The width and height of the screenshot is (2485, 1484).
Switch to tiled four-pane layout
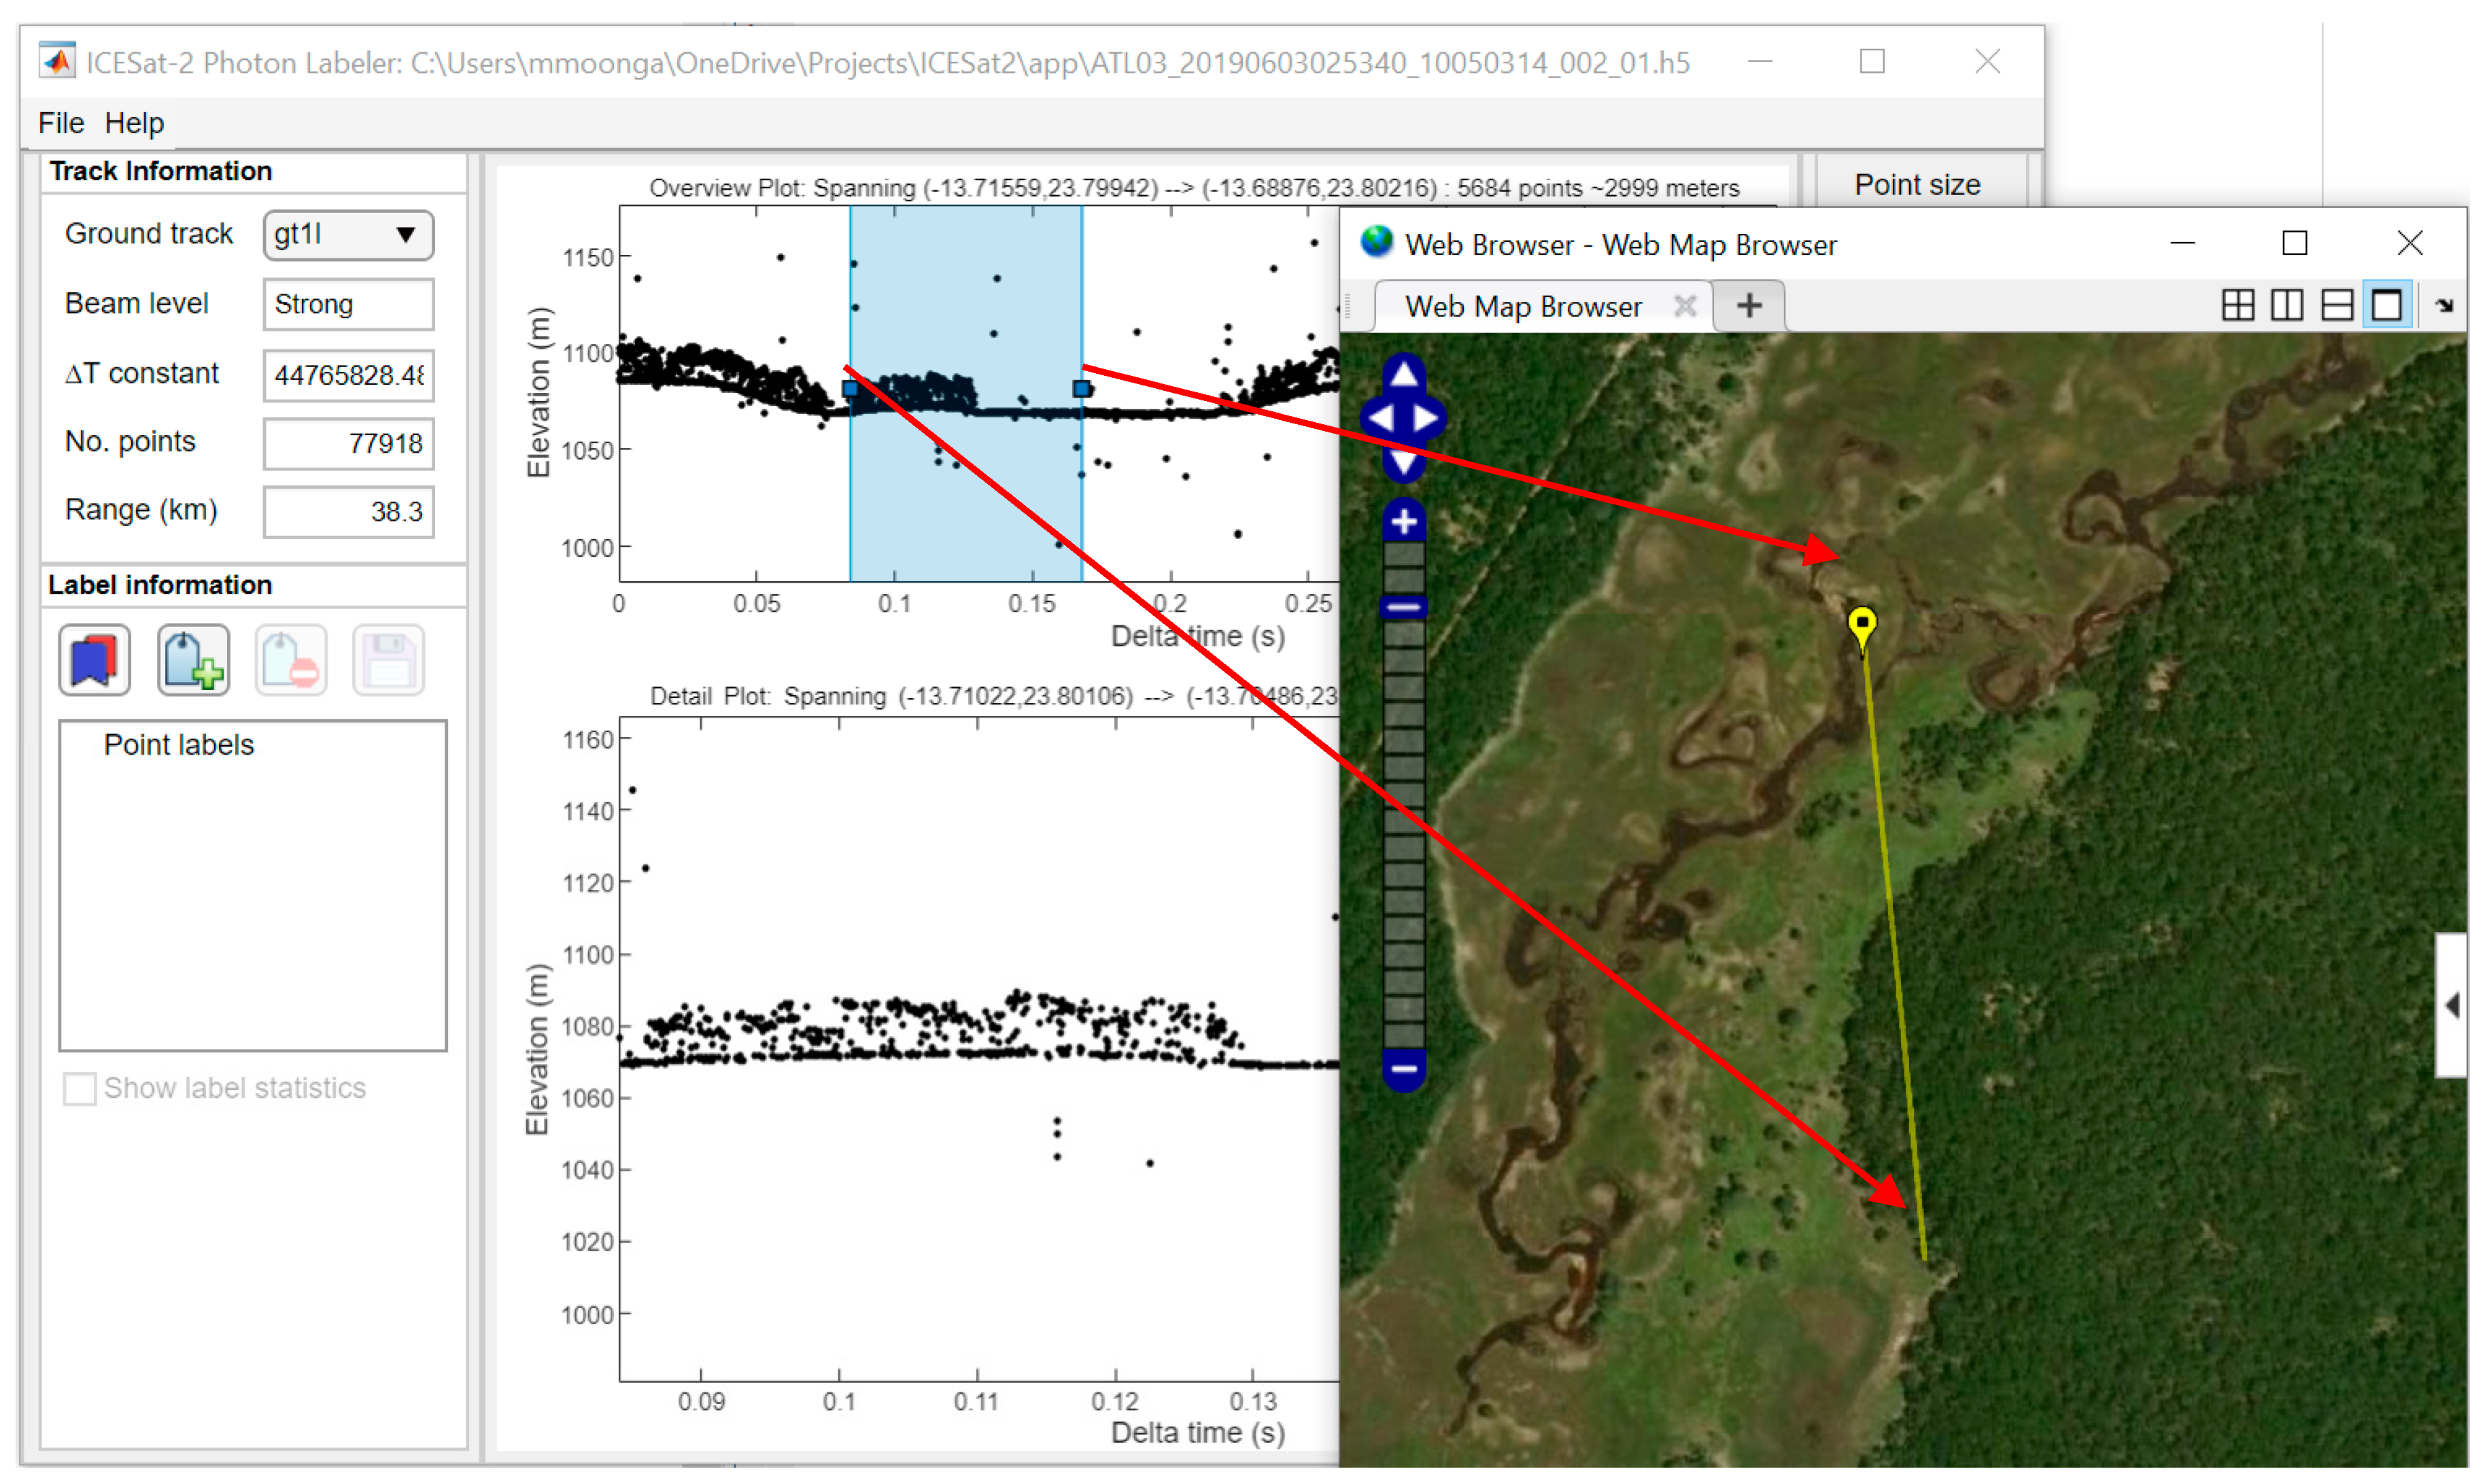2237,305
